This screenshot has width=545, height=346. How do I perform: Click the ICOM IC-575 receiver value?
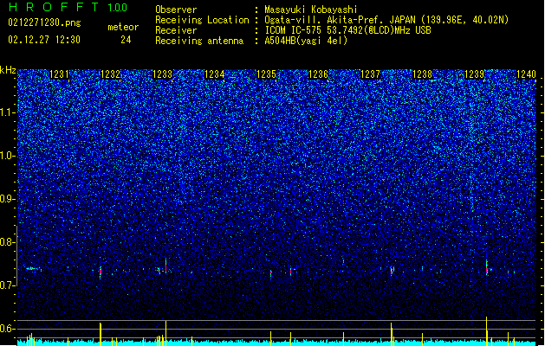point(347,30)
